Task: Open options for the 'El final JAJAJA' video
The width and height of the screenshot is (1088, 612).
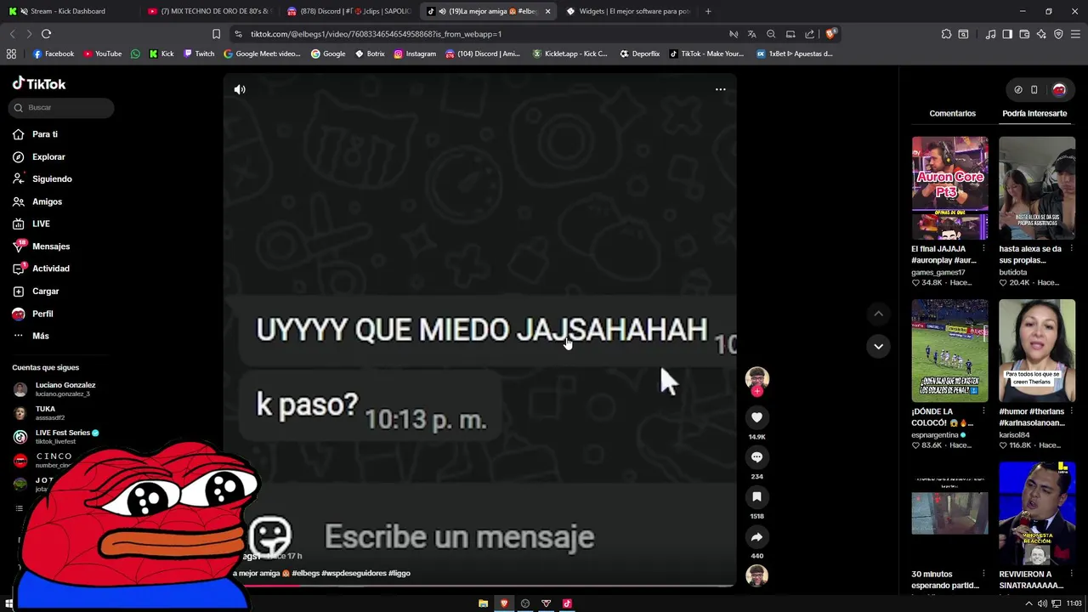Action: [x=983, y=249]
